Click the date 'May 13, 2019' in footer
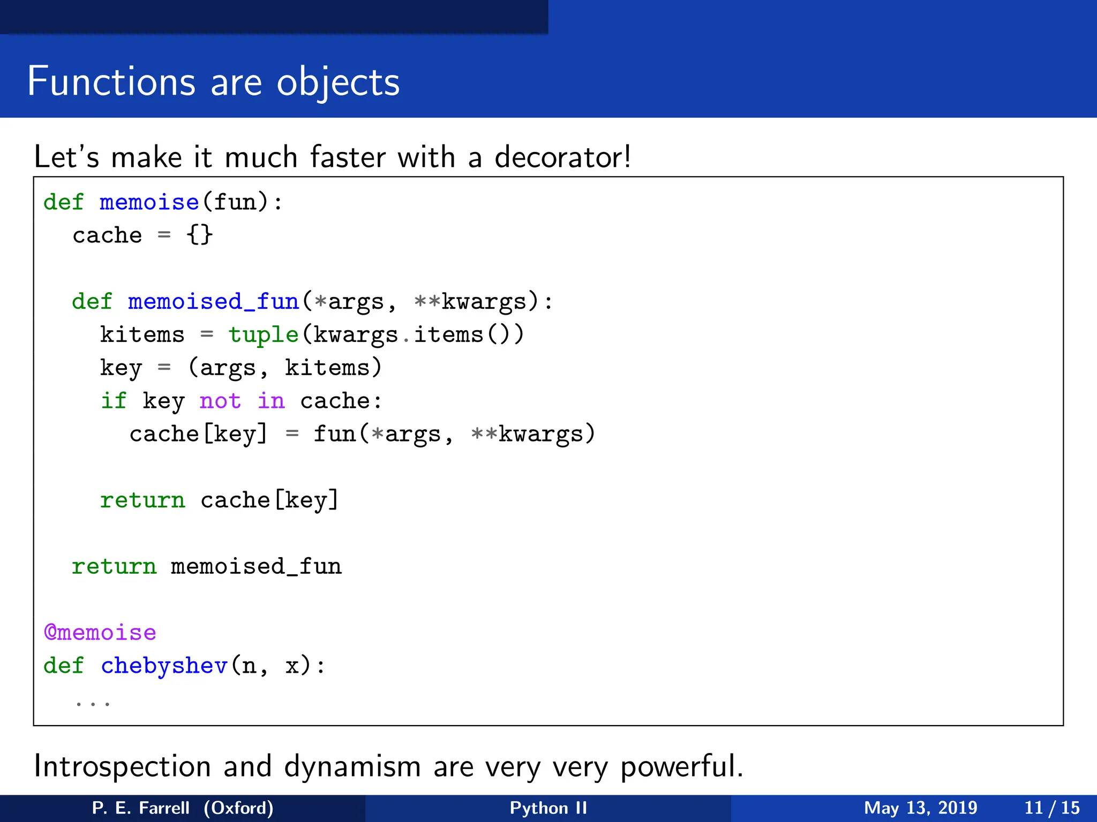The width and height of the screenshot is (1097, 822). 920,808
